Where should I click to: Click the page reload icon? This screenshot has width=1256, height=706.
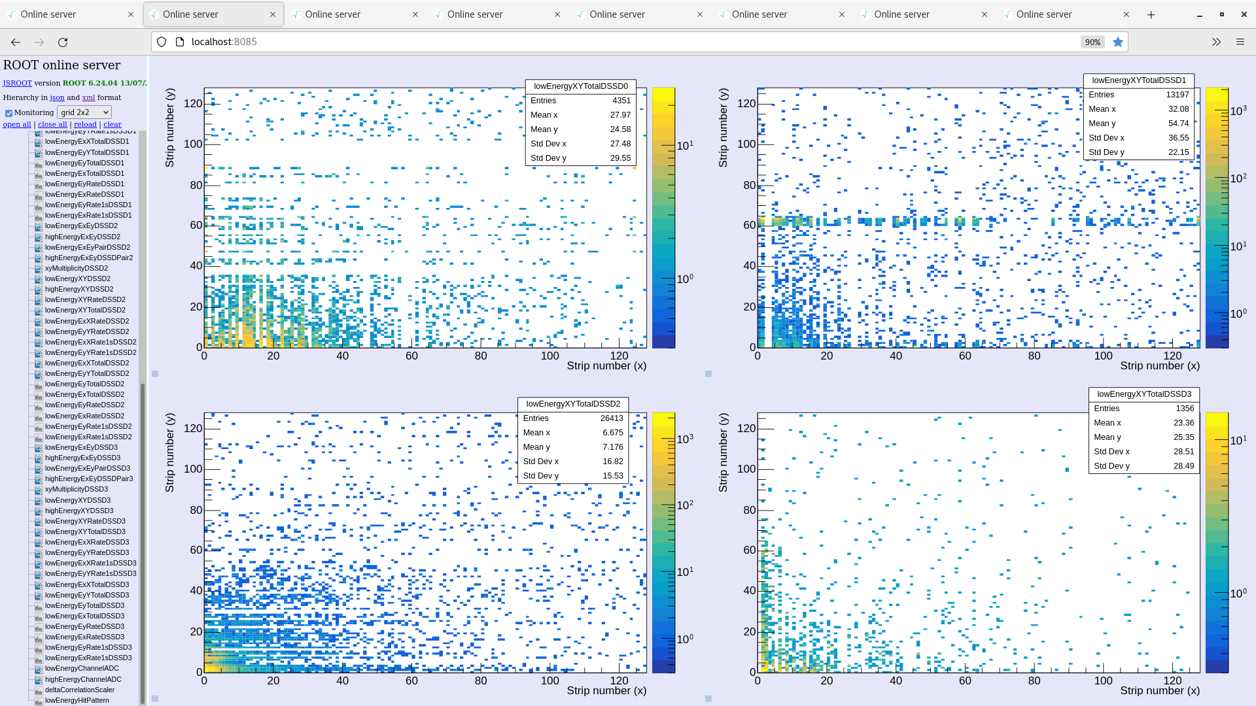(x=63, y=42)
